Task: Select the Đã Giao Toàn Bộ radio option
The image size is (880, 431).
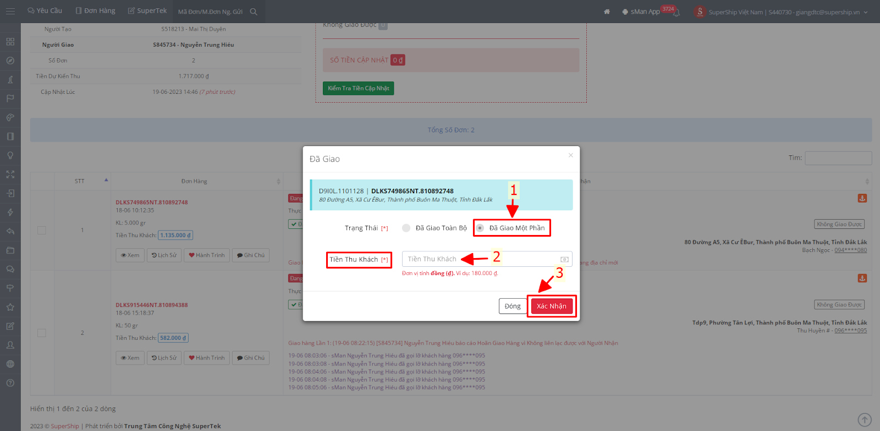Action: [406, 228]
